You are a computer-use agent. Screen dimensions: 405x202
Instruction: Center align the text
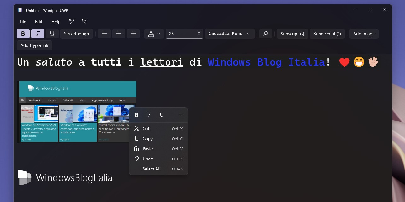pos(119,34)
